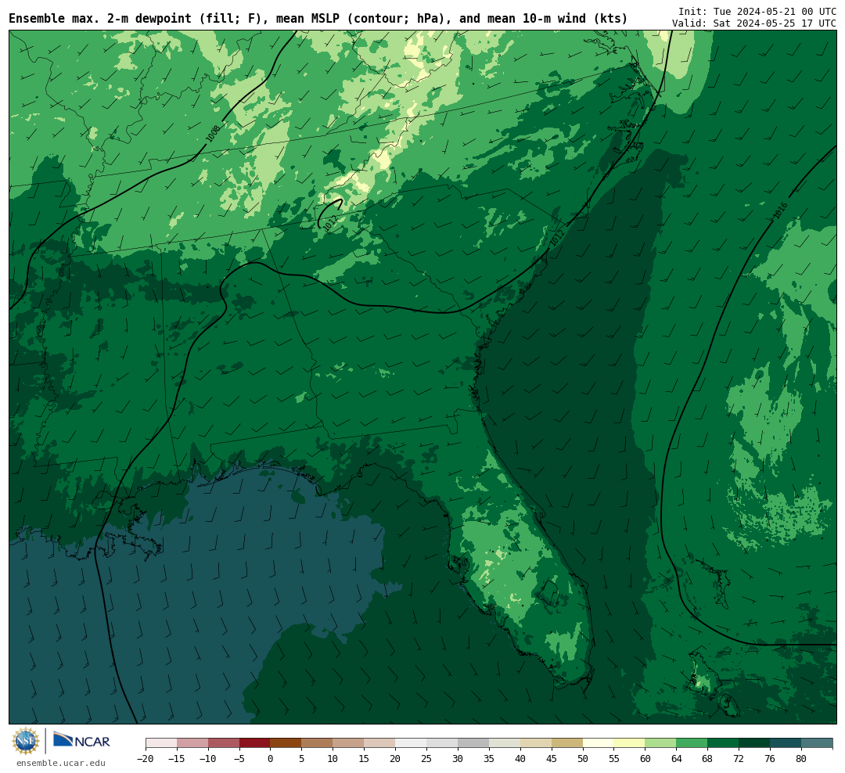The height and width of the screenshot is (773, 845).
Task: Pick the colorbar swatch between -20 and -15
Action: tap(161, 743)
